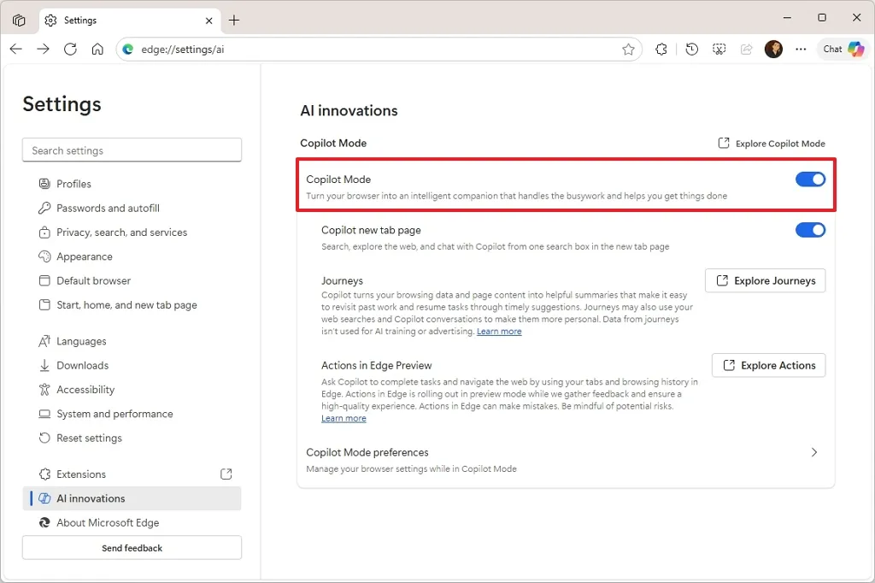875x583 pixels.
Task: Open the browser profile avatar
Action: (773, 49)
